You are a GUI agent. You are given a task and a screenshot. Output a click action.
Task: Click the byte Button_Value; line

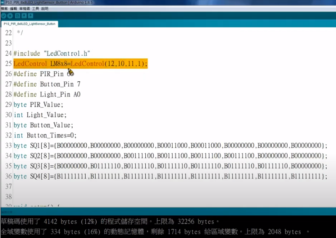[43, 125]
